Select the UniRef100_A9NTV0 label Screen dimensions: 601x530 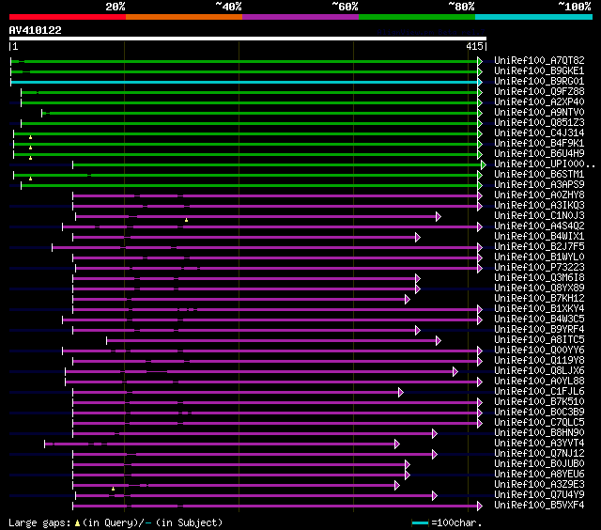539,113
